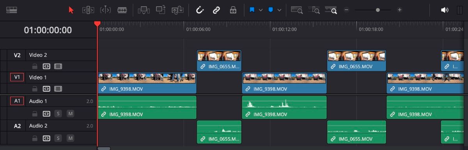
Task: Zoom in timeline with plus button
Action: 399,10
